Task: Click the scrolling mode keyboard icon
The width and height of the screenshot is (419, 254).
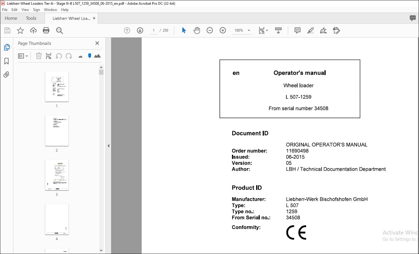Action: pyautogui.click(x=278, y=30)
